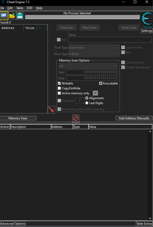Toggle the Executable checkbox

(x=101, y=83)
